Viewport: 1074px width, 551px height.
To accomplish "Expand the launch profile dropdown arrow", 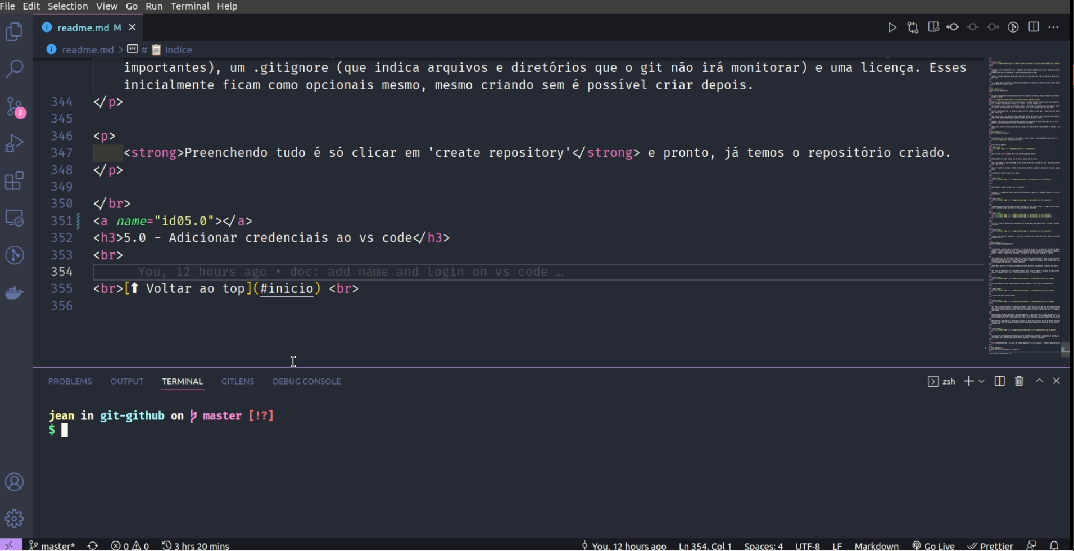I will 981,381.
